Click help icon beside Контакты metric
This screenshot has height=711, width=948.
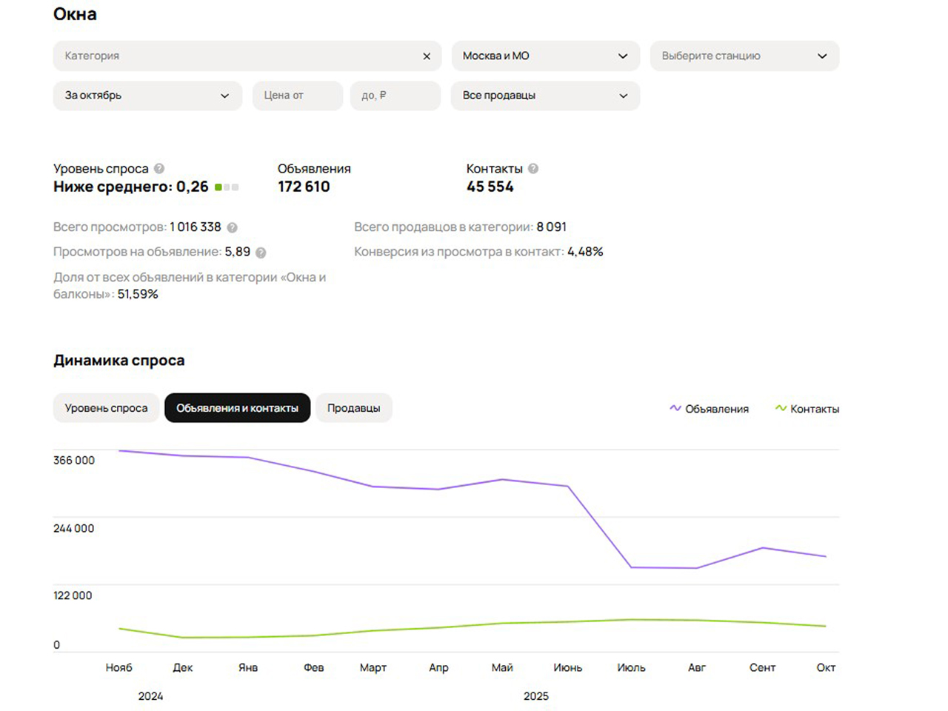coord(533,169)
